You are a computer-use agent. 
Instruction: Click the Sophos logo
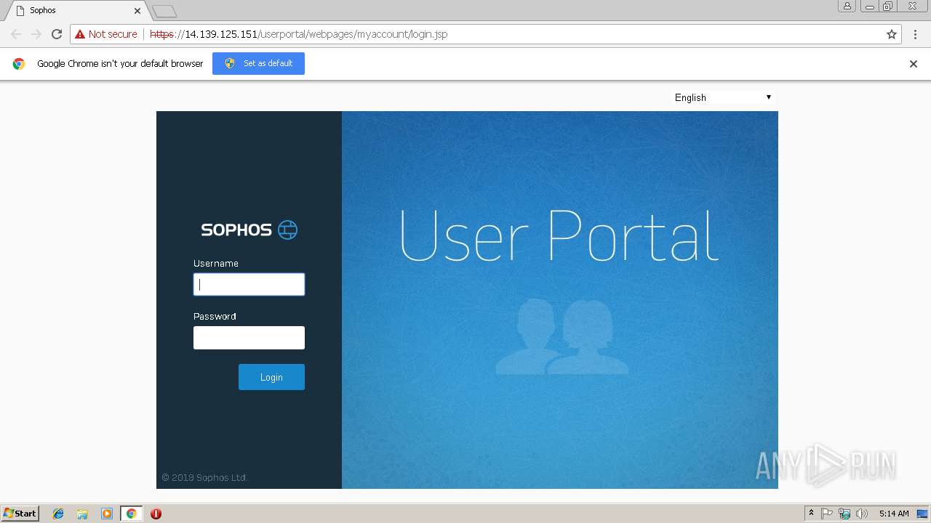coord(249,230)
